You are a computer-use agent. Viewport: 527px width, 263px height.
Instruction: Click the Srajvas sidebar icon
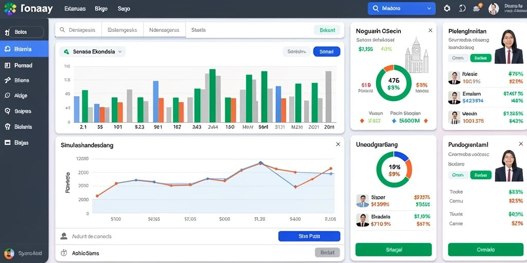pyautogui.click(x=7, y=111)
